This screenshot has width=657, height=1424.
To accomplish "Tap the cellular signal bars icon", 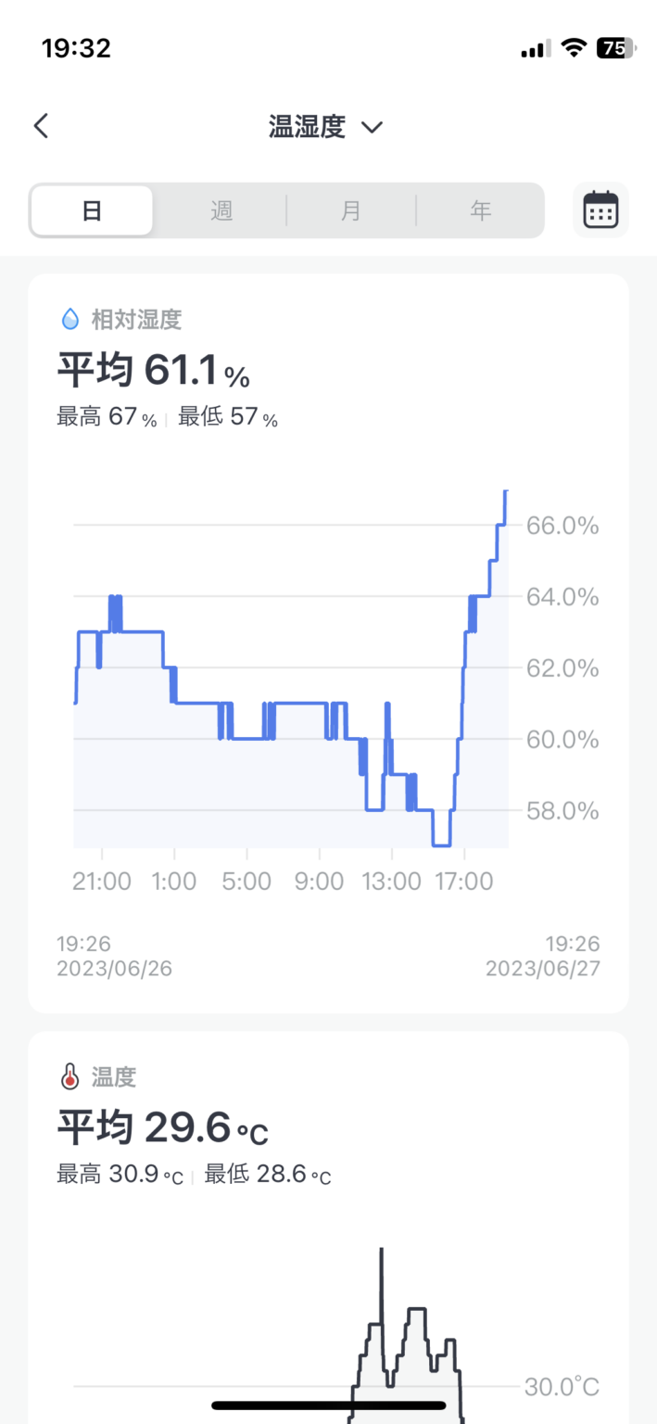I will tap(536, 49).
